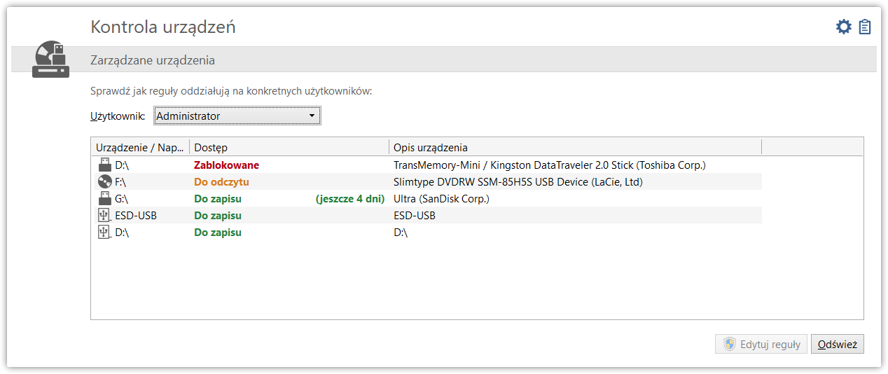Screen dimensions: 888x374
Task: Sort by Dostęp column header
Action: [x=289, y=148]
